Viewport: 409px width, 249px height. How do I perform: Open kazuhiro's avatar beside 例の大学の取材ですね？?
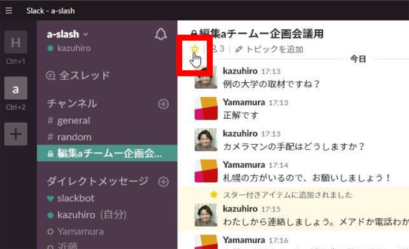[x=206, y=77]
